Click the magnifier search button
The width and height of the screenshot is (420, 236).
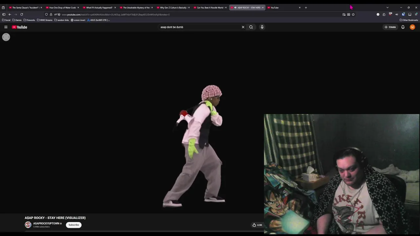click(x=251, y=27)
